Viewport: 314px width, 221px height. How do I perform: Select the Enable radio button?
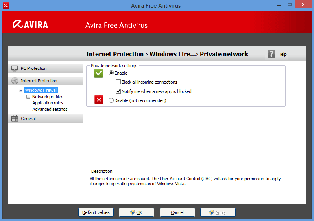click(111, 73)
